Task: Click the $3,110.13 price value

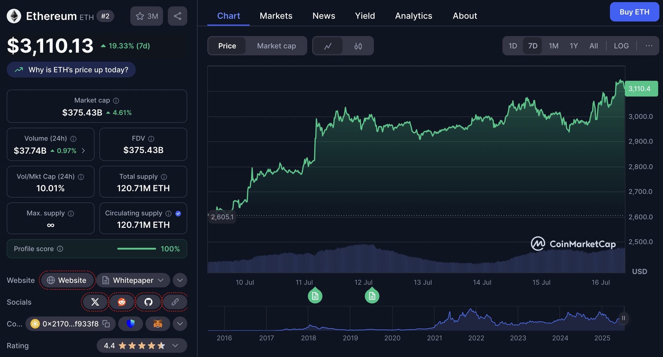Action: click(50, 46)
